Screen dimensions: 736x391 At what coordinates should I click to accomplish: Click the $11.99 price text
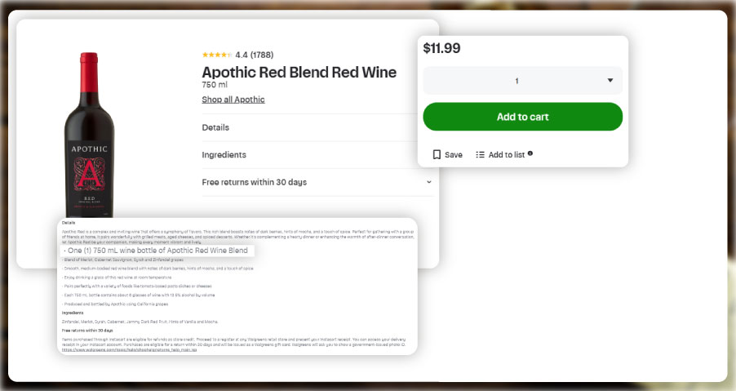pos(441,48)
